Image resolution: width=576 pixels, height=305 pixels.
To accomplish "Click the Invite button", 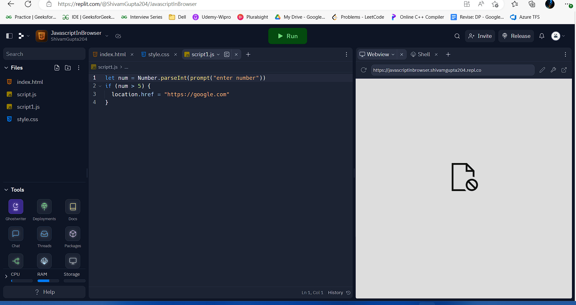I will 480,36.
